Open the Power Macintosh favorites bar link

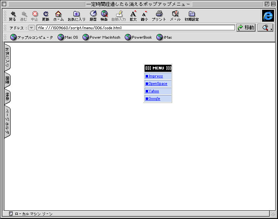pos(101,37)
